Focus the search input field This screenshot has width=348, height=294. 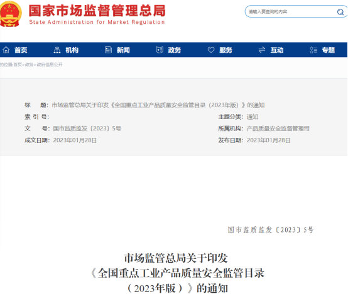click(291, 12)
